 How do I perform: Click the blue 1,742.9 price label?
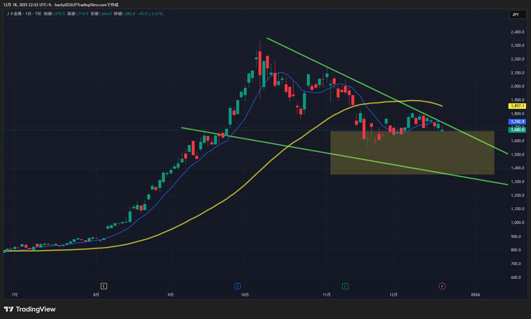pyautogui.click(x=517, y=122)
